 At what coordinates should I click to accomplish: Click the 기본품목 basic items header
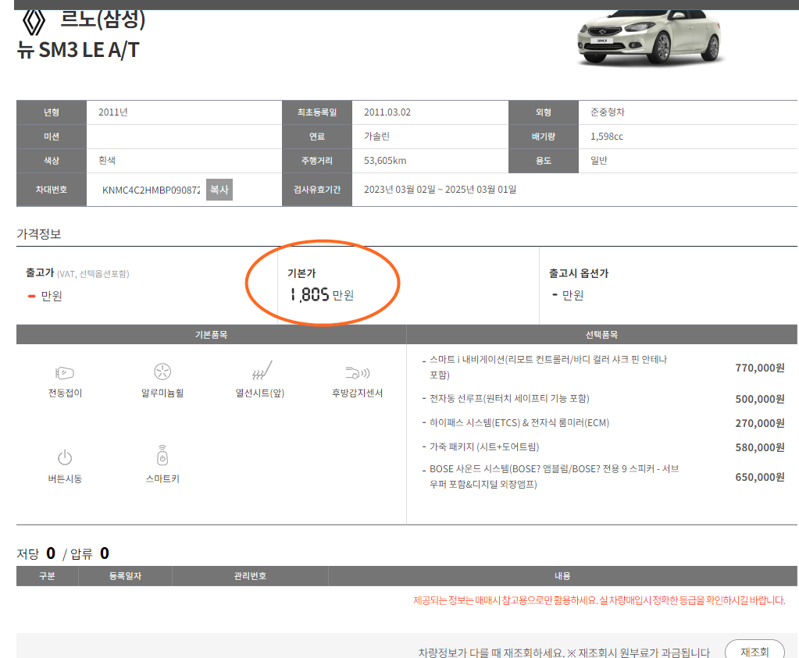coord(211,335)
